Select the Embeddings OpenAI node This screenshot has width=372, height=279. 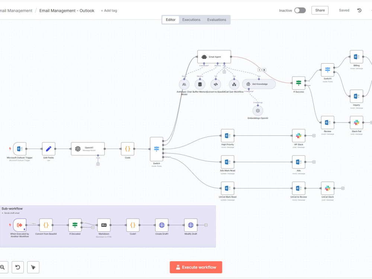coord(258,110)
